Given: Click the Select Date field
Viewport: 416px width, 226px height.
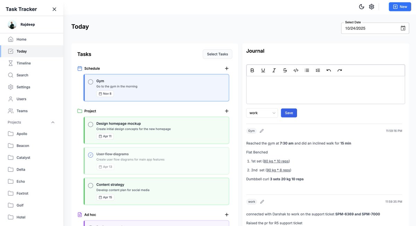Looking at the screenshot, I should (375, 28).
